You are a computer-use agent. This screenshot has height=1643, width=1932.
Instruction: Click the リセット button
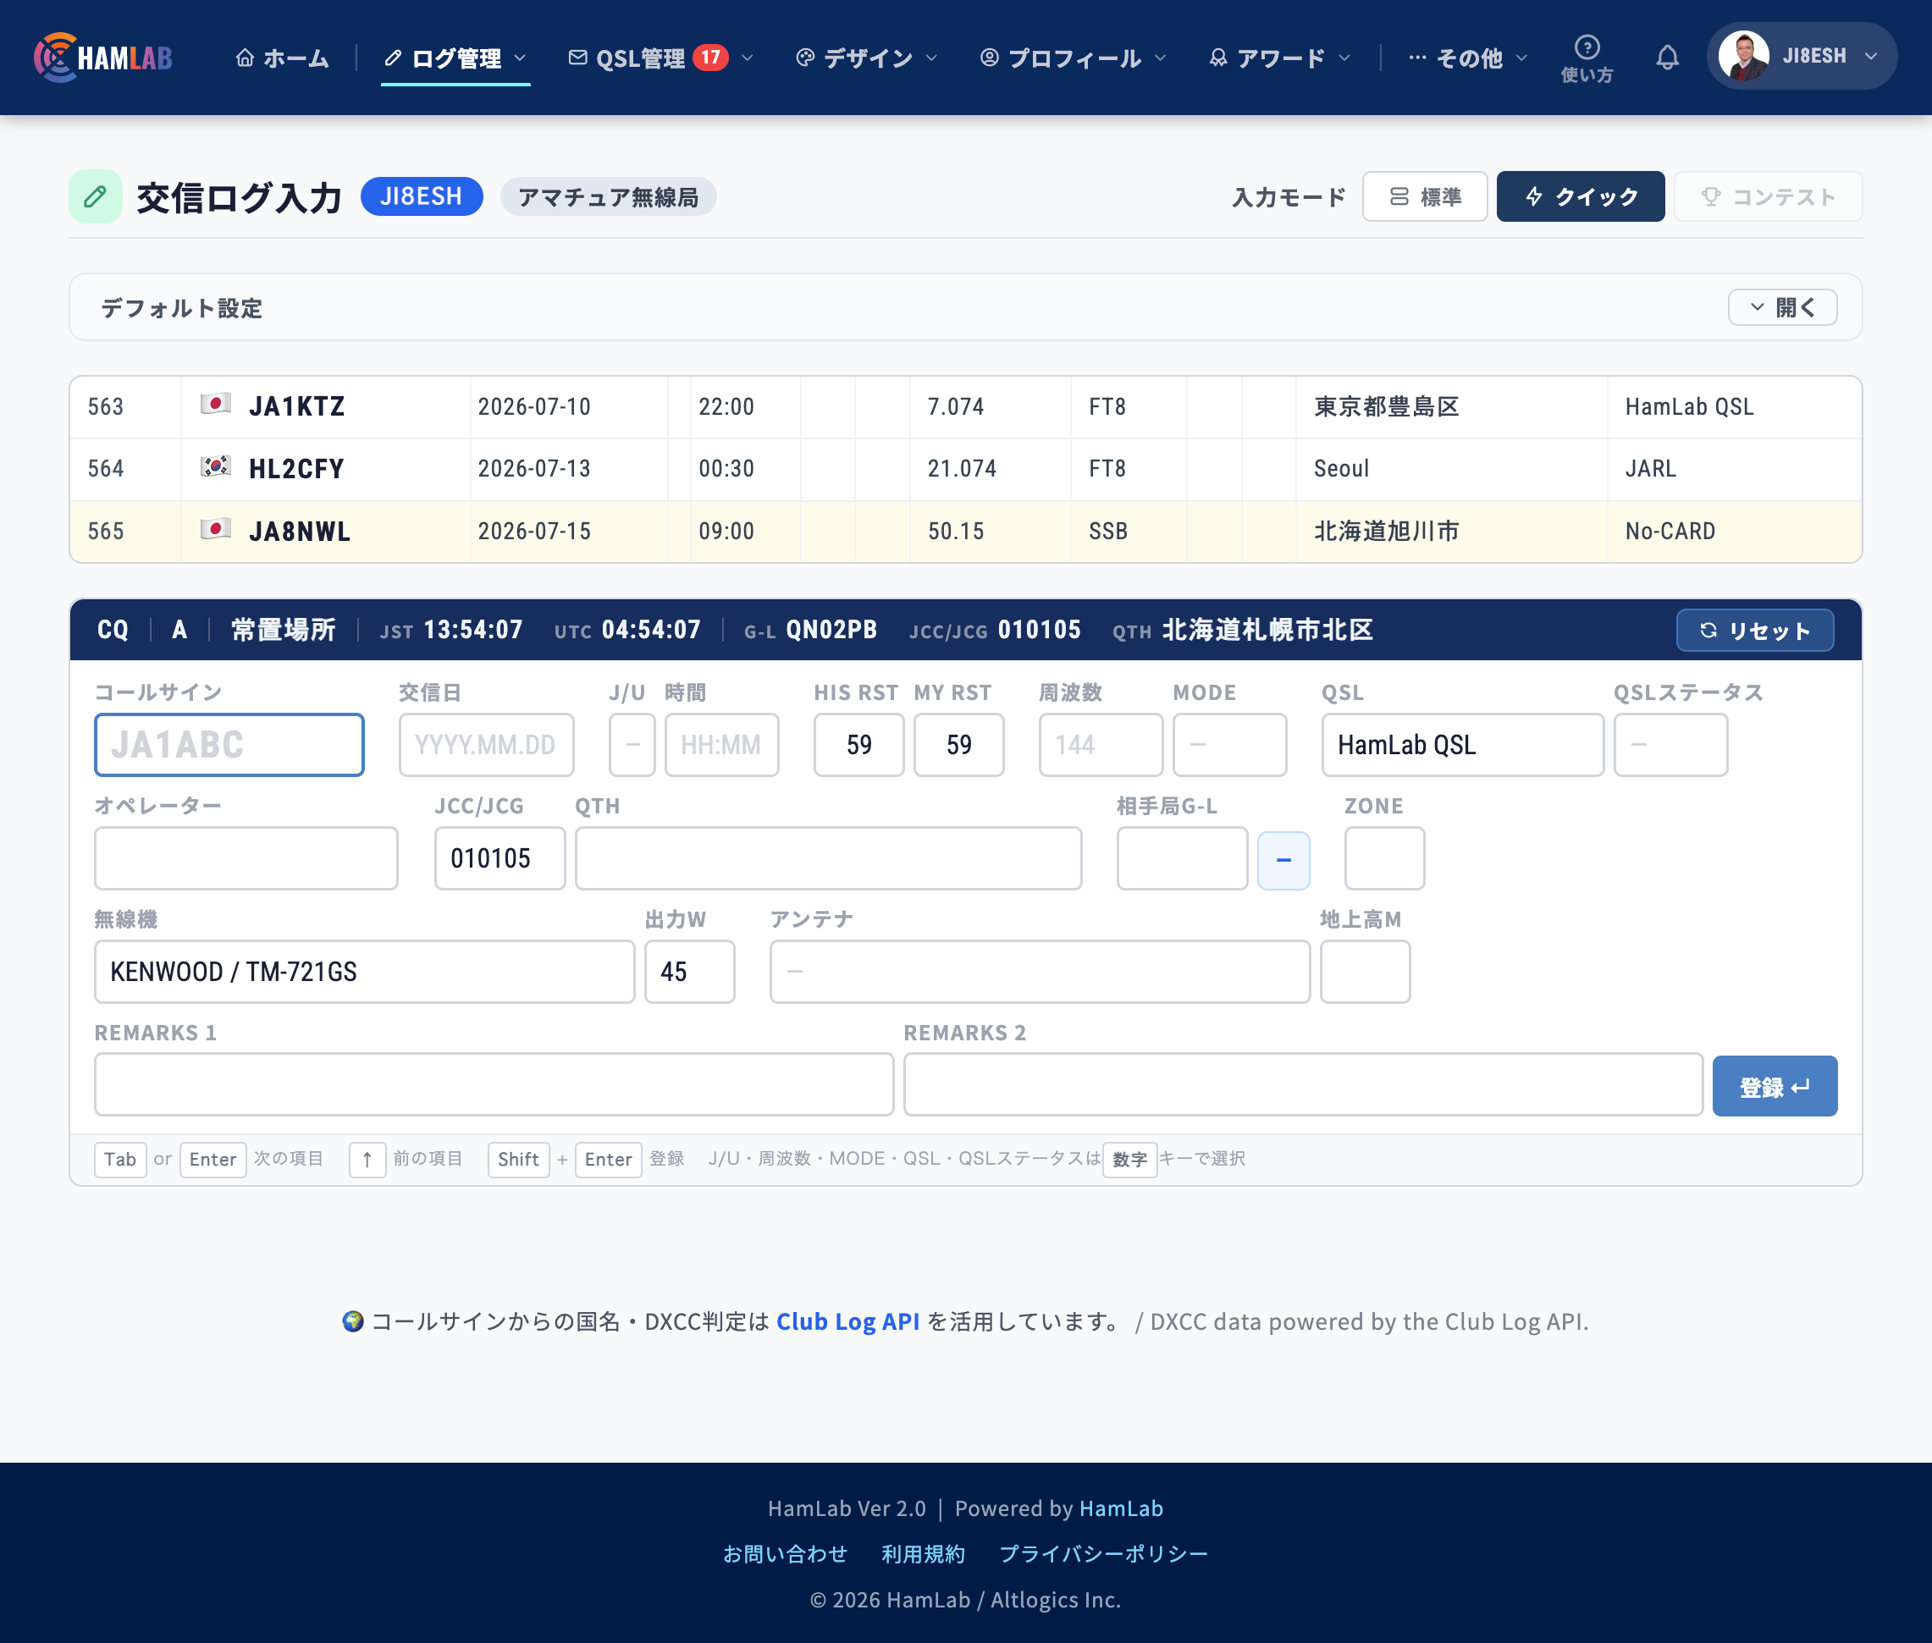(x=1755, y=631)
